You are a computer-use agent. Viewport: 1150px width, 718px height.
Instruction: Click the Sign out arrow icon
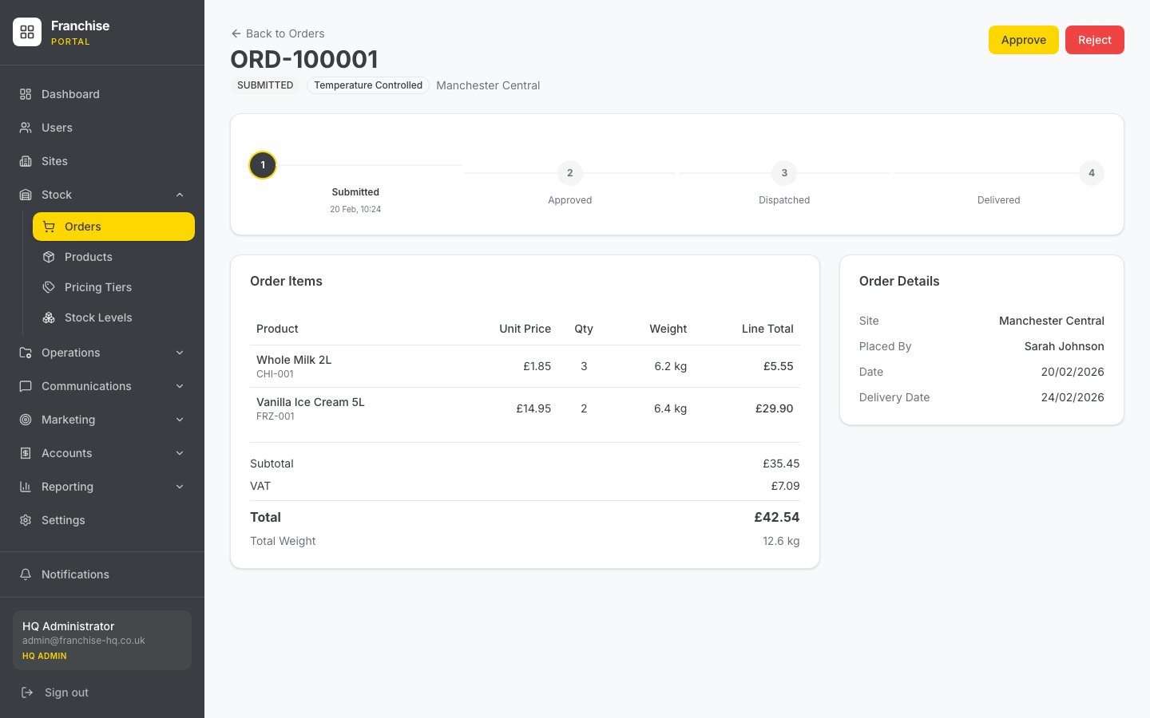(27, 692)
